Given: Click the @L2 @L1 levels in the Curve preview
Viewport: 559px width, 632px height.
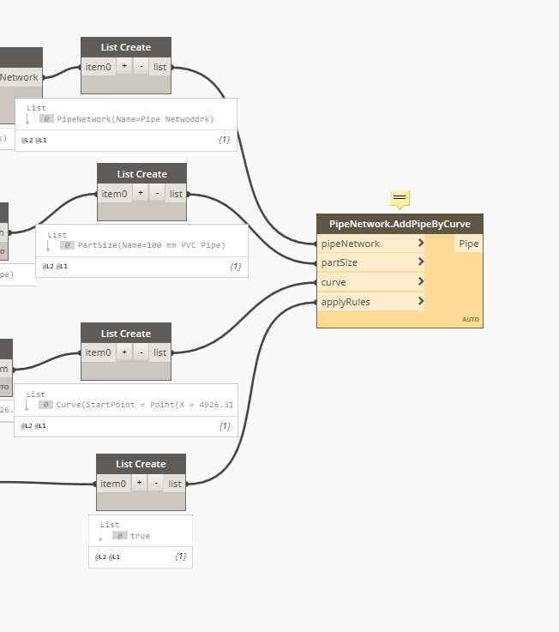Looking at the screenshot, I should click(33, 425).
